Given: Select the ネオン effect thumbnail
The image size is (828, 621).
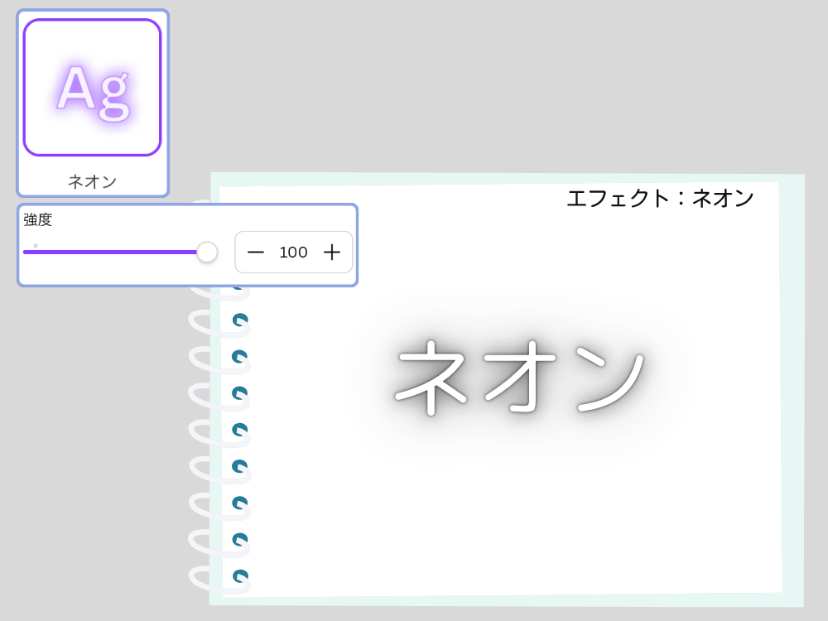Looking at the screenshot, I should pyautogui.click(x=92, y=101).
